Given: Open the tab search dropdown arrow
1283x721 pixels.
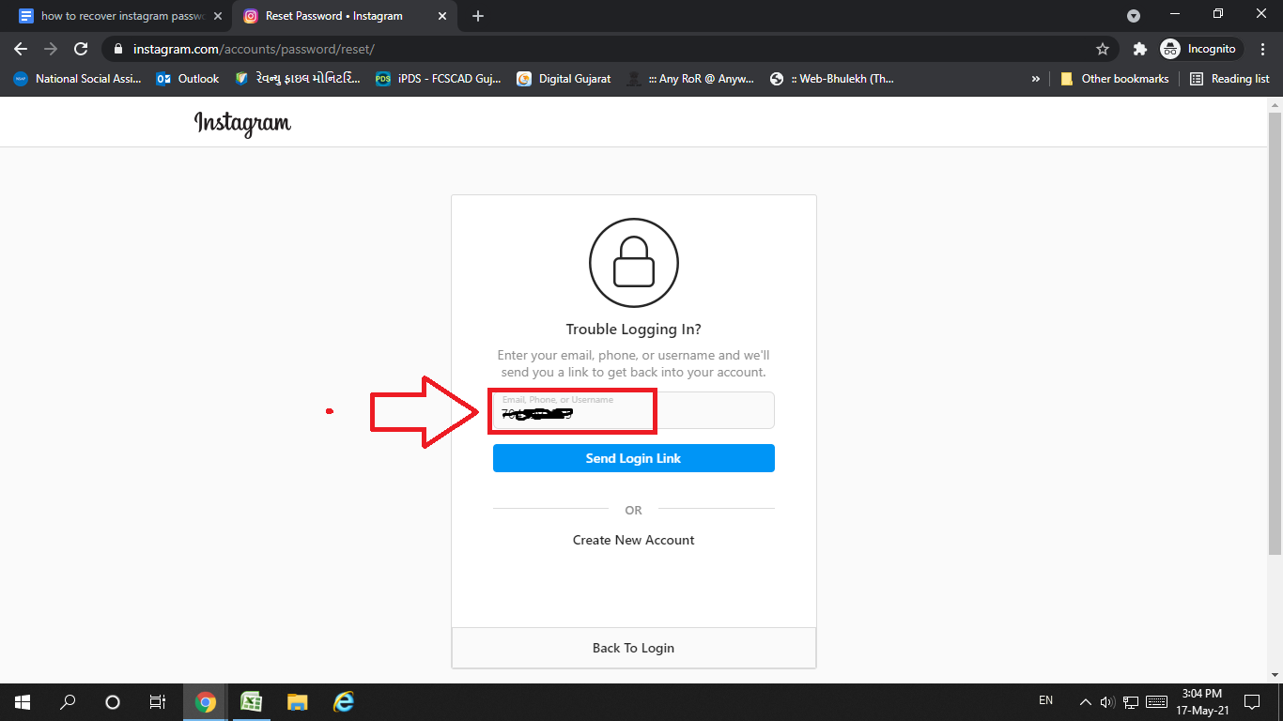Looking at the screenshot, I should tap(1134, 16).
